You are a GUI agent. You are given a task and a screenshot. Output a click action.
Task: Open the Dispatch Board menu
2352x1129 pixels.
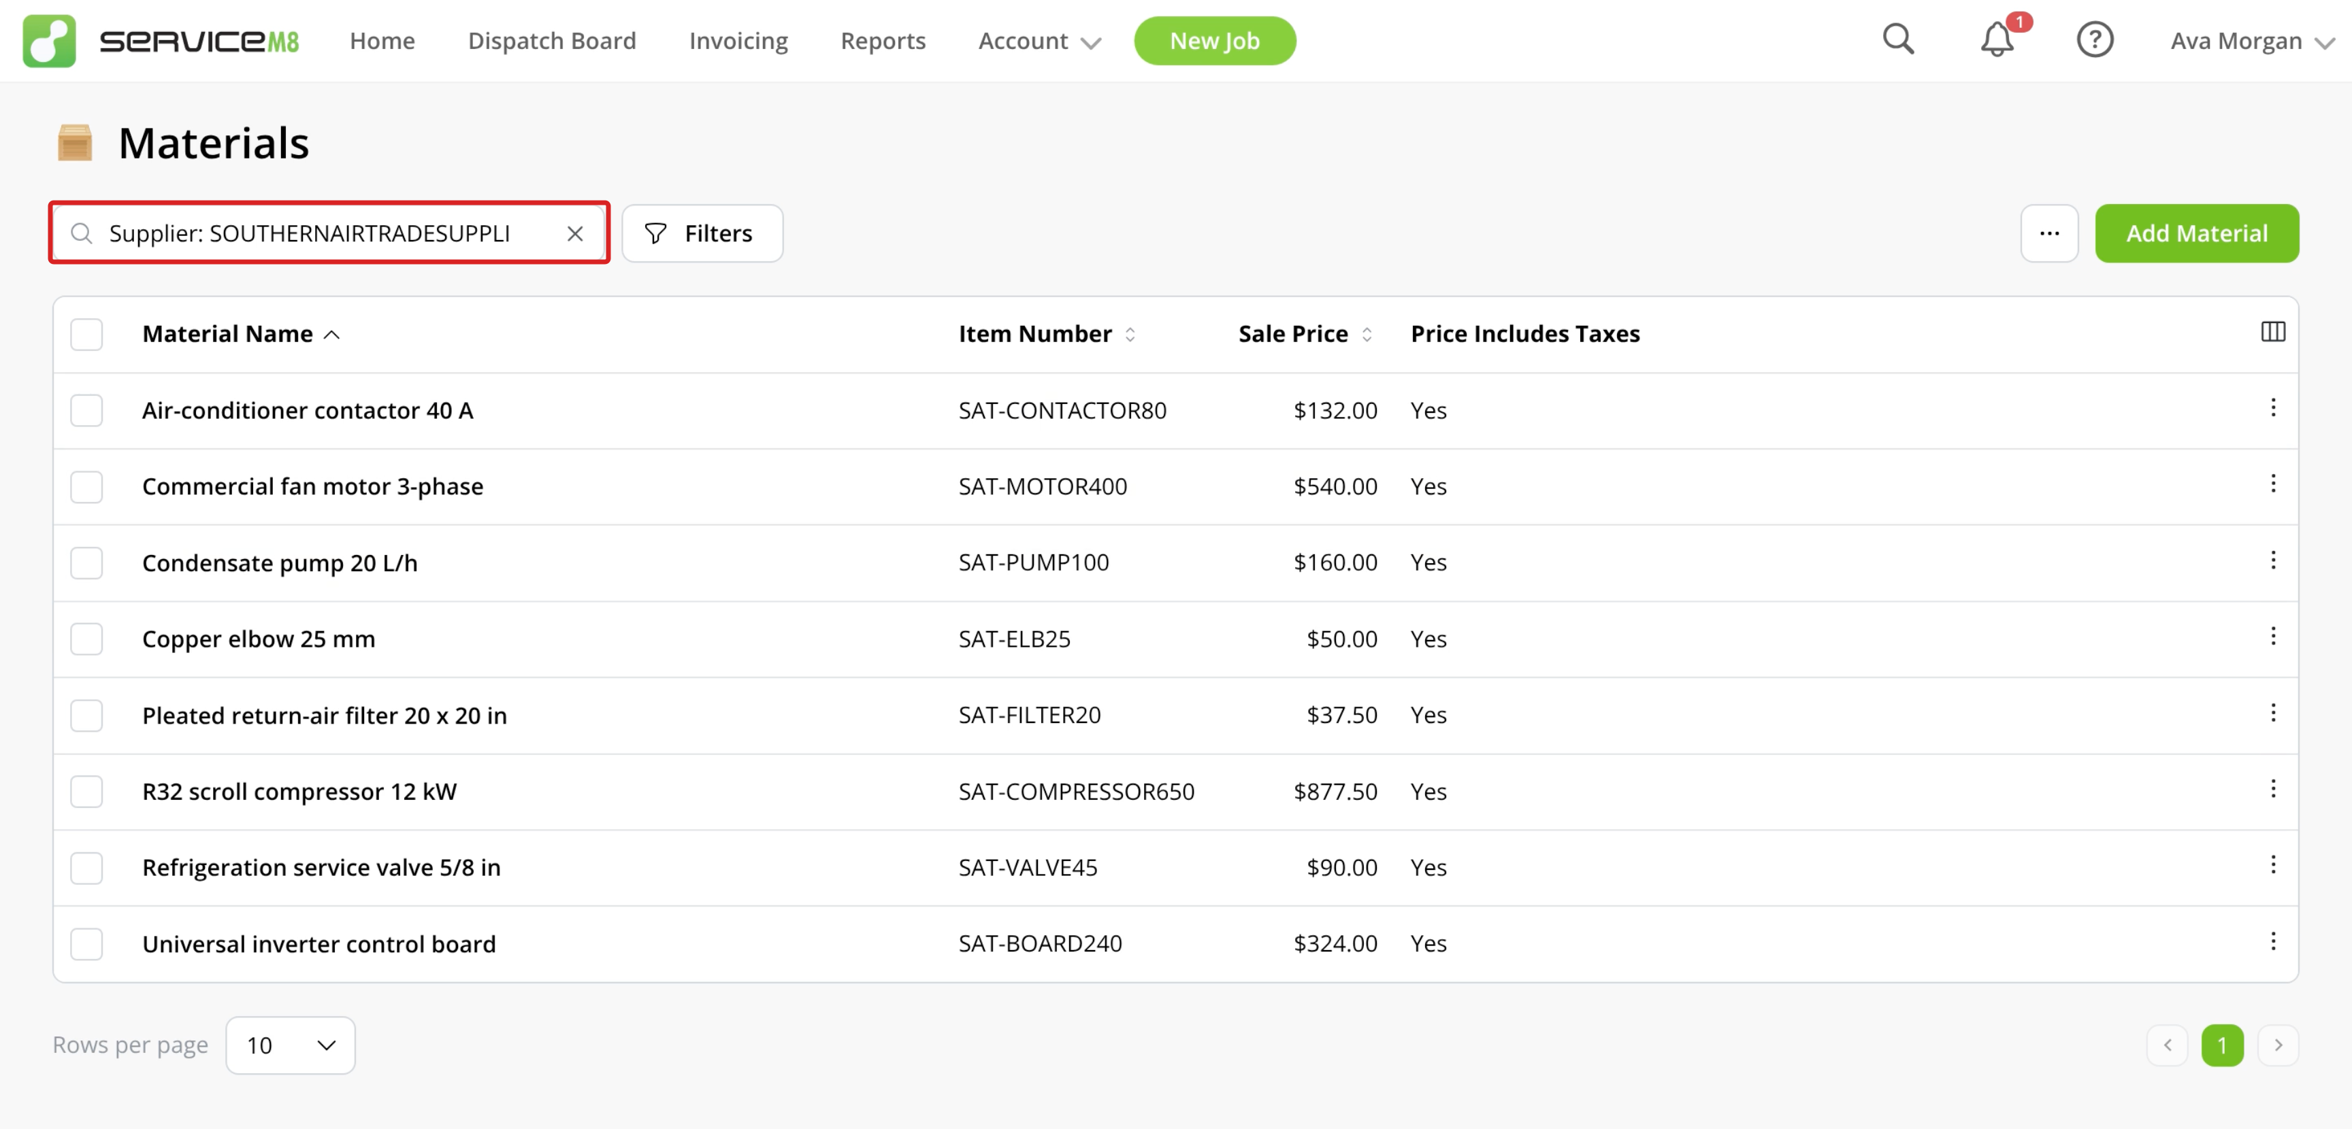(x=551, y=41)
